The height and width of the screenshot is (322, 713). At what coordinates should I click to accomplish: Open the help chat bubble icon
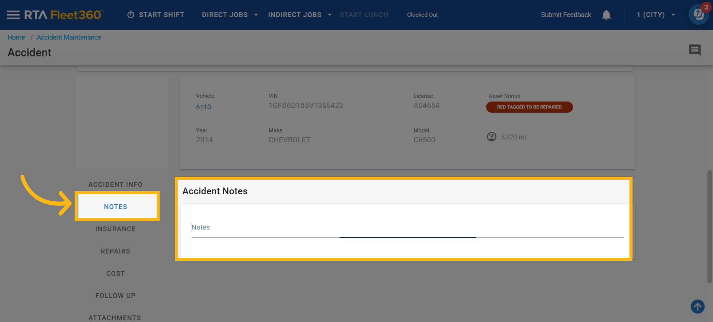(x=698, y=15)
